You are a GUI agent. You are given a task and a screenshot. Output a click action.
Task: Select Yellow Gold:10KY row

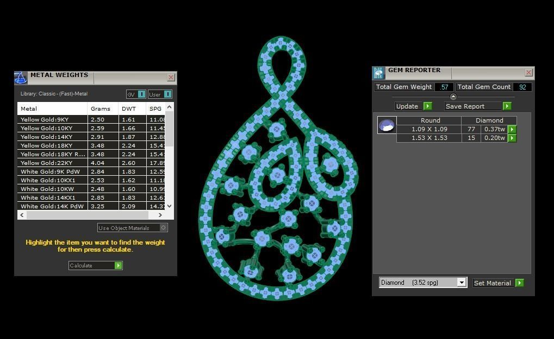(91, 128)
